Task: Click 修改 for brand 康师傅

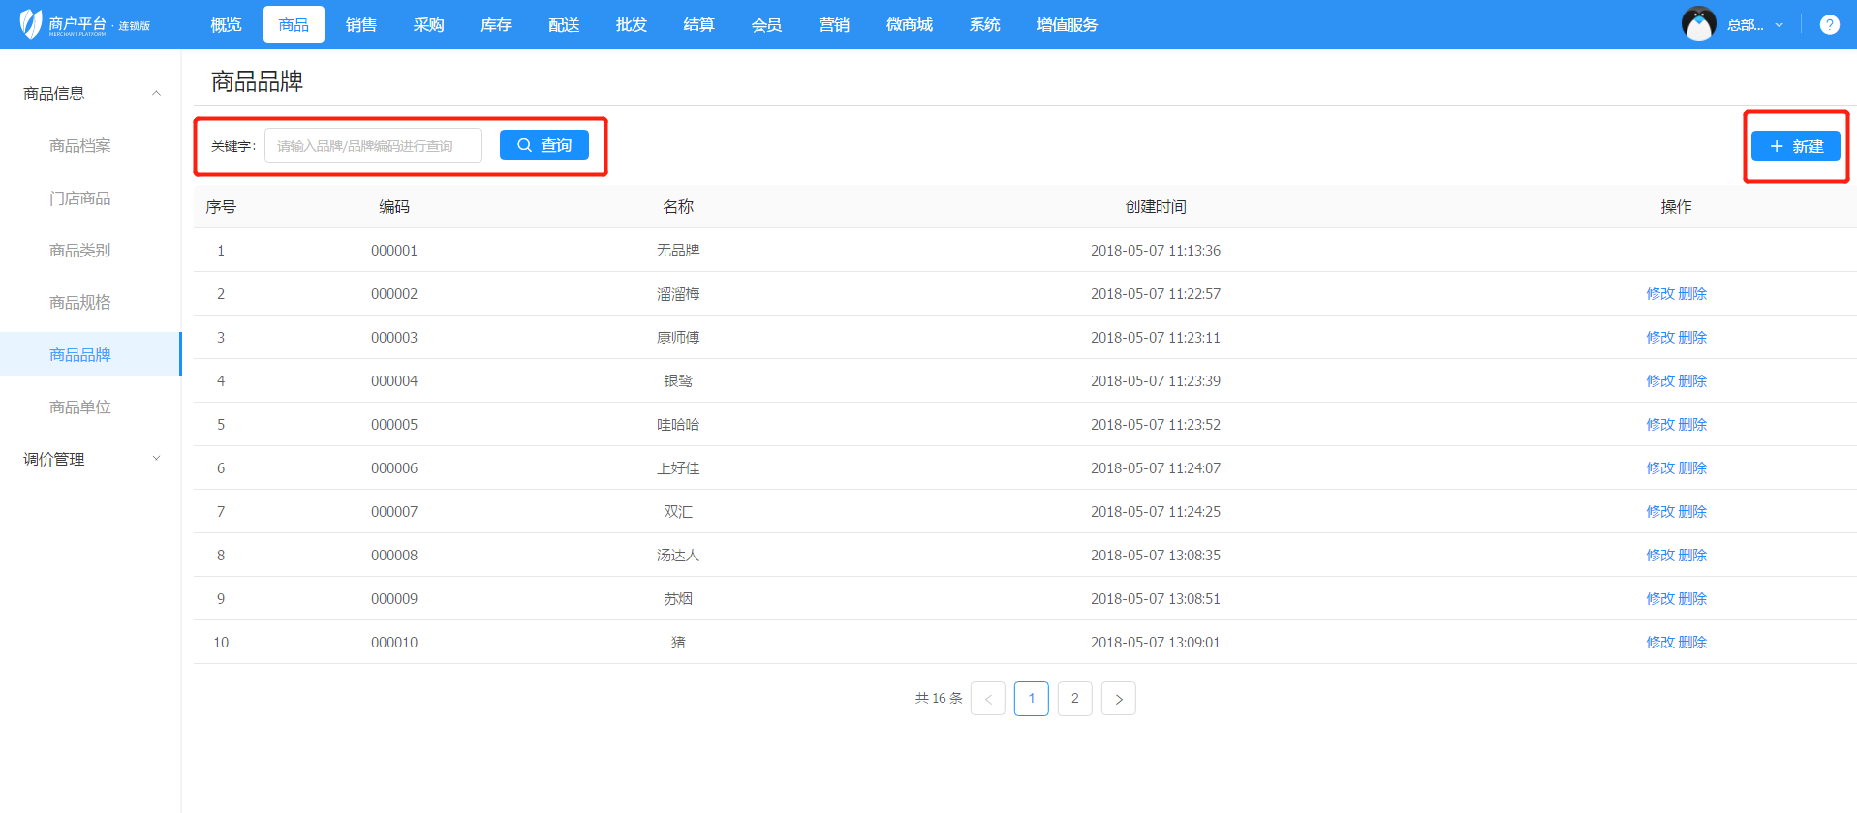Action: pos(1659,338)
